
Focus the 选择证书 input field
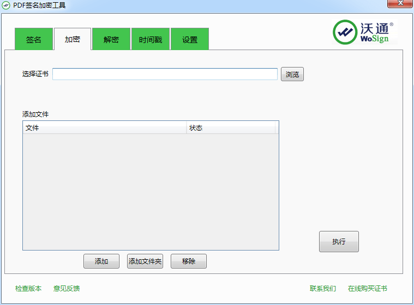(165, 74)
